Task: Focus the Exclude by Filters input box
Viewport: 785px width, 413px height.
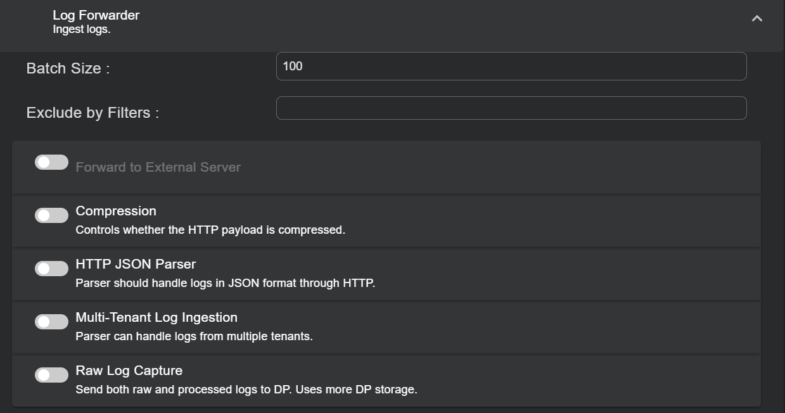Action: 511,108
